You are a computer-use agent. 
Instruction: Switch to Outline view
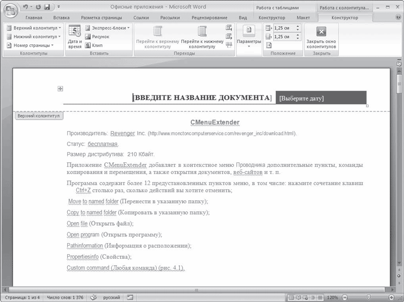(x=313, y=297)
